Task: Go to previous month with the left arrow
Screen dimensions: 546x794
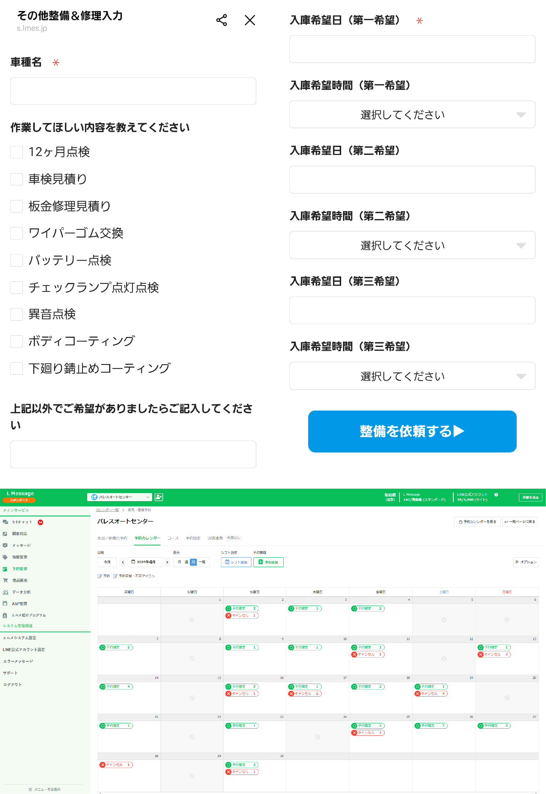Action: pyautogui.click(x=123, y=562)
